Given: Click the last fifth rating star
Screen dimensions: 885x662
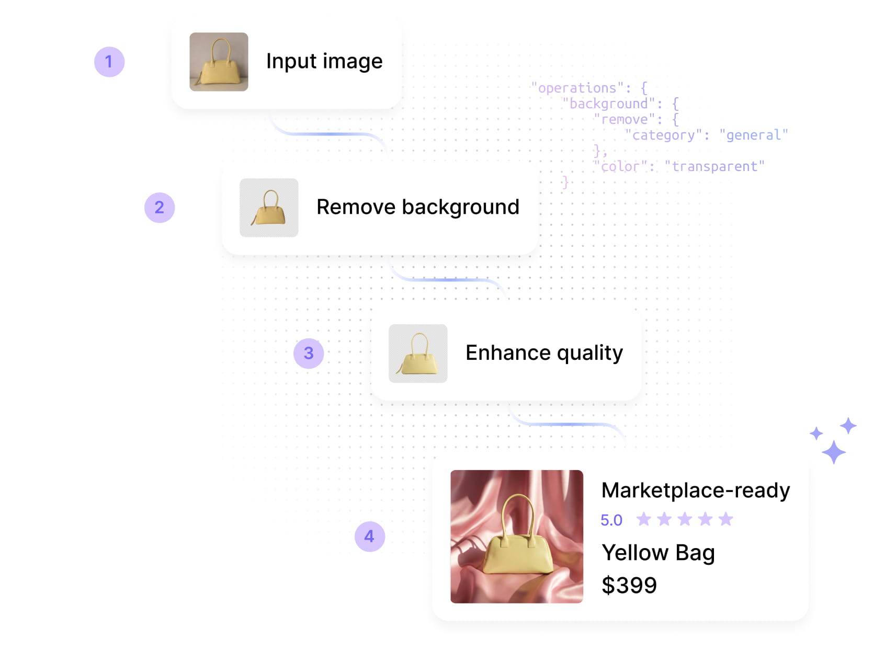Looking at the screenshot, I should pos(725,519).
